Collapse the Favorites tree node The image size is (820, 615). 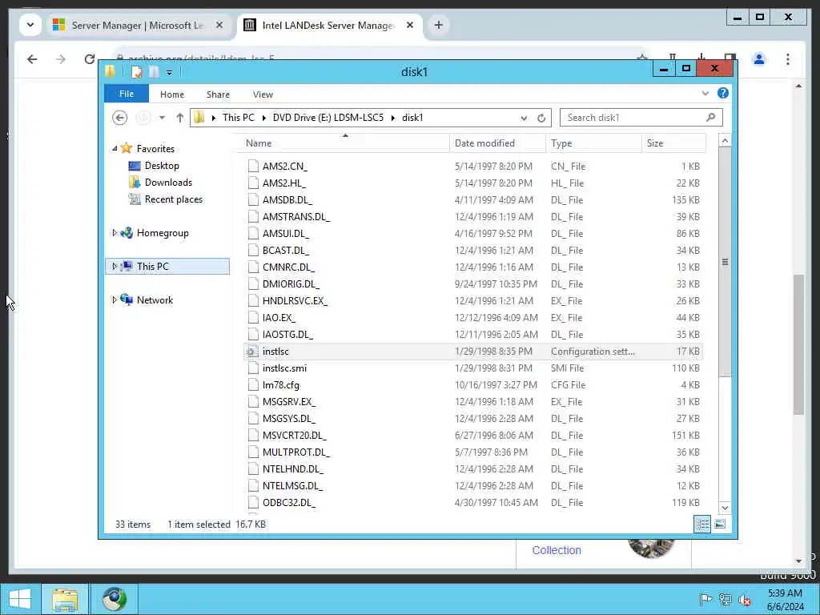(115, 148)
